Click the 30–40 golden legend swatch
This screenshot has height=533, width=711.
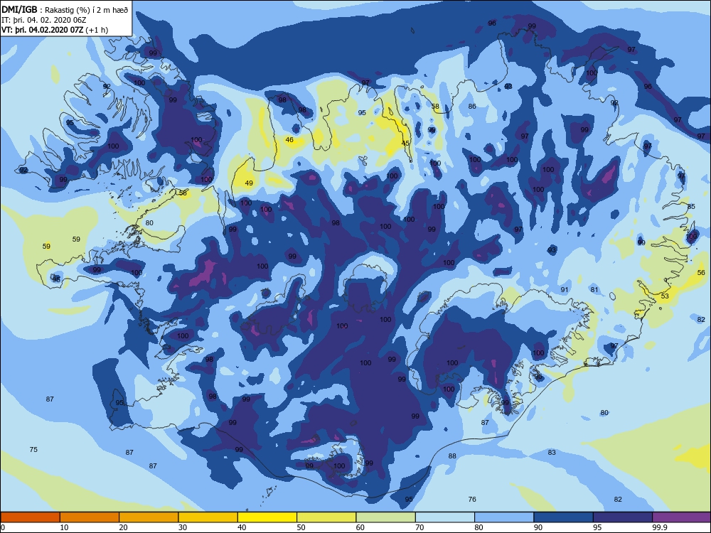coord(208,517)
